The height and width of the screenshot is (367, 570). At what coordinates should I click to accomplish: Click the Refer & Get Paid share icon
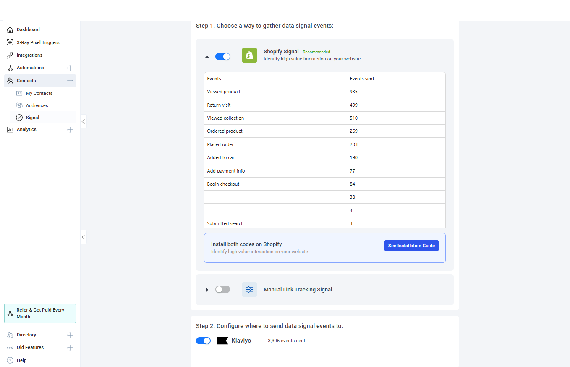pyautogui.click(x=10, y=313)
